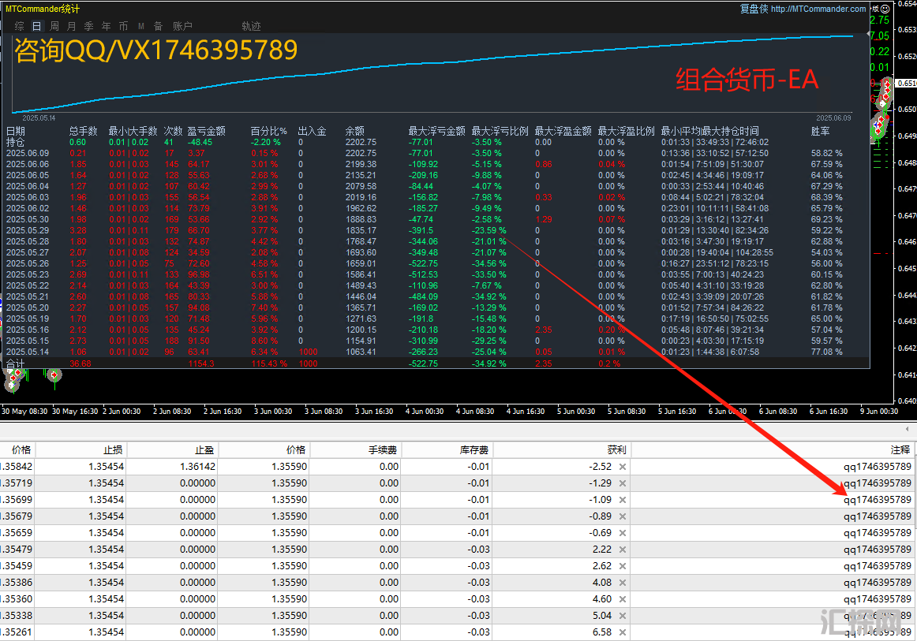Image resolution: width=917 pixels, height=641 pixels.
Task: Click the 日期 column header
Action: point(16,131)
